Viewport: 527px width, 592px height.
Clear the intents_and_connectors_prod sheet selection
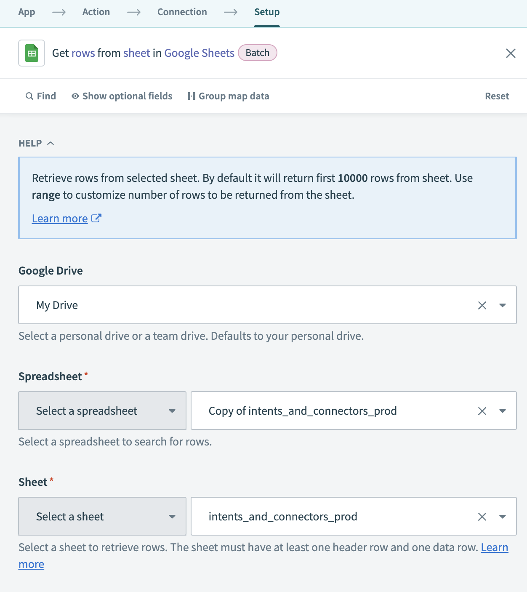coord(482,517)
